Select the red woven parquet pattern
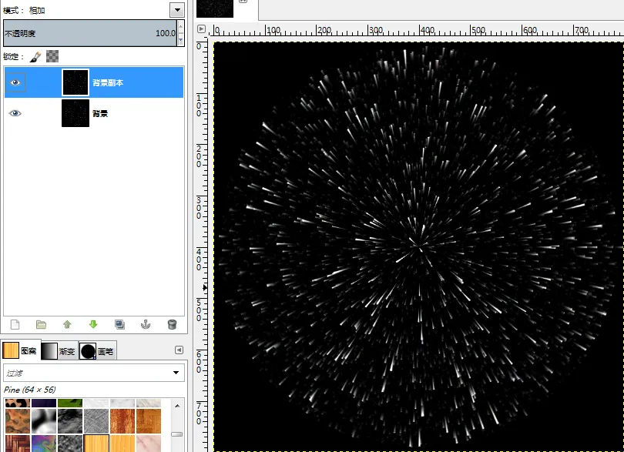 click(x=18, y=444)
